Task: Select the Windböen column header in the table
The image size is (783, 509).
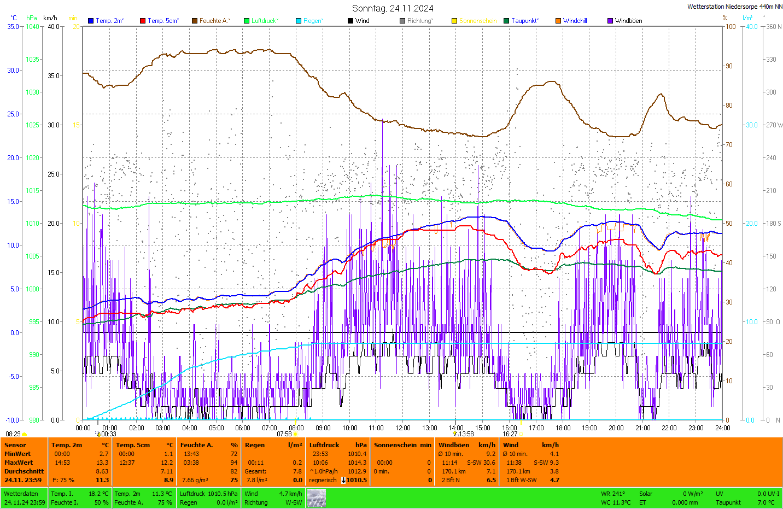Action: (454, 445)
